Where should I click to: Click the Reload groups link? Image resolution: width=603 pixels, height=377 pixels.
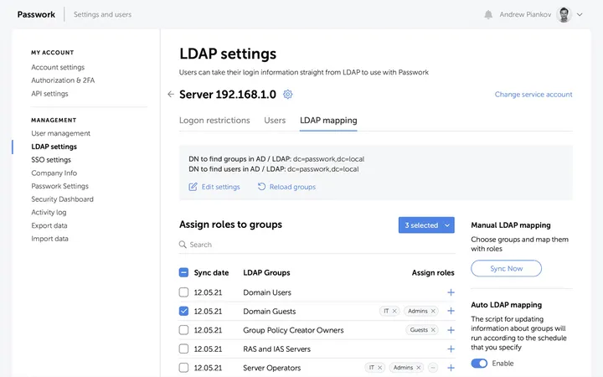[x=292, y=187]
